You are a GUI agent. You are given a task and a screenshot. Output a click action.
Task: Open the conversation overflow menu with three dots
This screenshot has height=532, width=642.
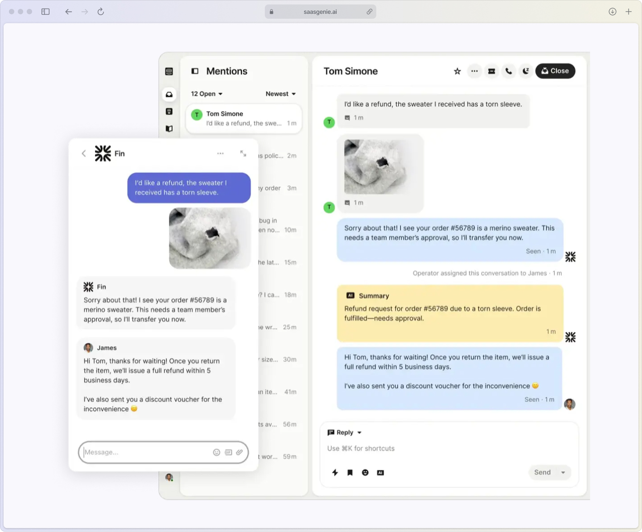(474, 71)
